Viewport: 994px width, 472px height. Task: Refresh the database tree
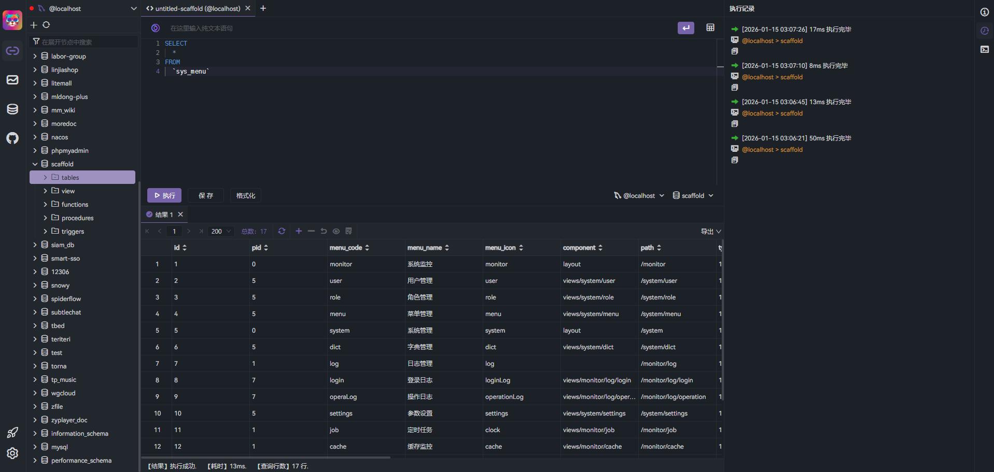click(x=46, y=25)
